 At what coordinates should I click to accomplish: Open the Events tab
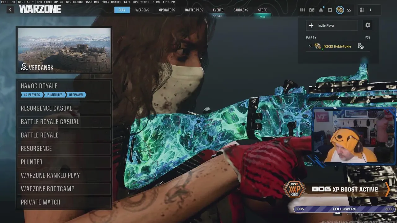[x=218, y=10]
